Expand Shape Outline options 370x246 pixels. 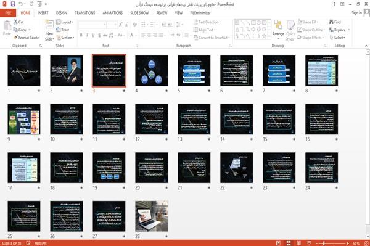(x=311, y=30)
